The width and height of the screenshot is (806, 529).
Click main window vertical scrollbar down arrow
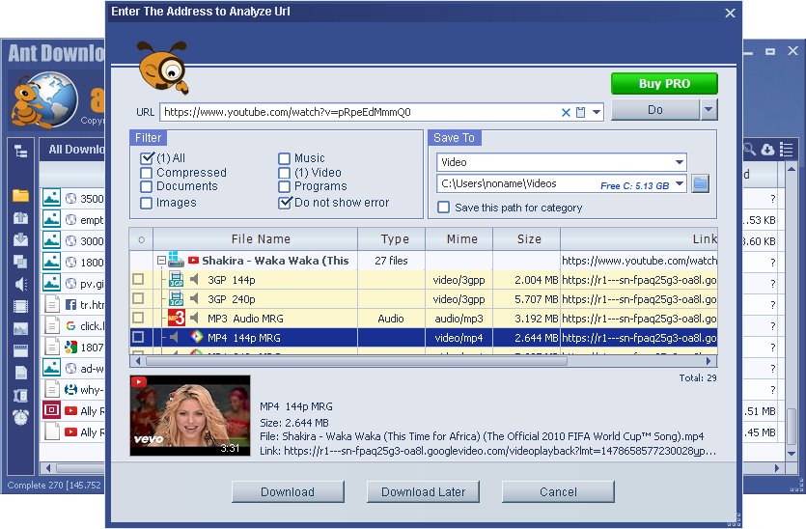(x=792, y=454)
